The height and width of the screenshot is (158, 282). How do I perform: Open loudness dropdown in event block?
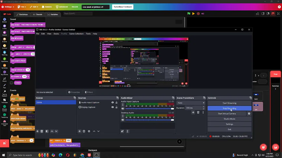(21, 141)
